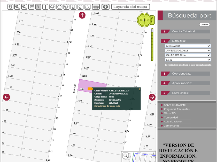The width and height of the screenshot is (217, 162).
Task: Pan the map north with the up arrow
Action: pos(82,15)
